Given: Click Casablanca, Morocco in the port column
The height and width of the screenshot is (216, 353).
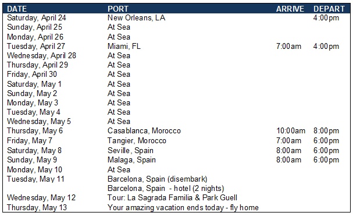Looking at the screenshot, I should click(x=144, y=130).
